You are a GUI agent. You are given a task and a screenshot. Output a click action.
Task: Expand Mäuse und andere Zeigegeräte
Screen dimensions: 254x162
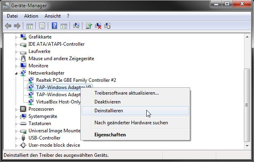(x=16, y=59)
